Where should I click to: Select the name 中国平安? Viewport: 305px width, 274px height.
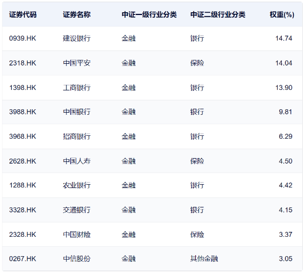(77, 63)
